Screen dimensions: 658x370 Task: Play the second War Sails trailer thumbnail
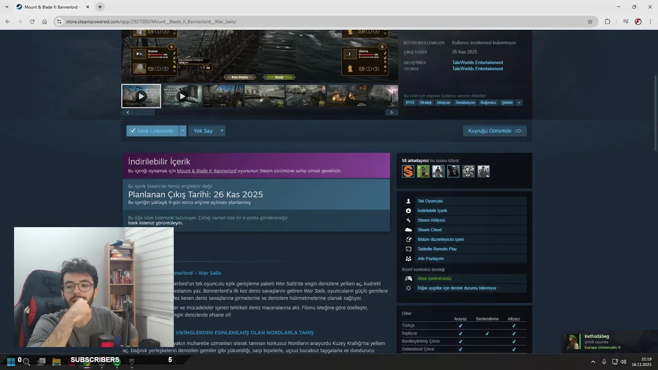click(x=182, y=96)
